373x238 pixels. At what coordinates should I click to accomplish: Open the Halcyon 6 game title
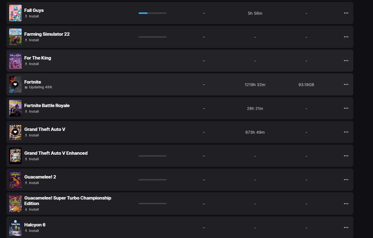click(x=35, y=225)
